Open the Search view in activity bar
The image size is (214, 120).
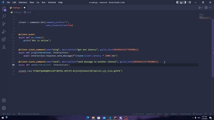4,16
